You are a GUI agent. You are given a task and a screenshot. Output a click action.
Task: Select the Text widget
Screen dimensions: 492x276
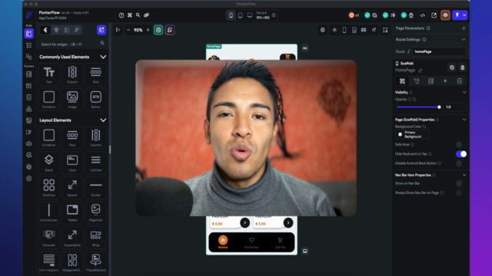49,74
